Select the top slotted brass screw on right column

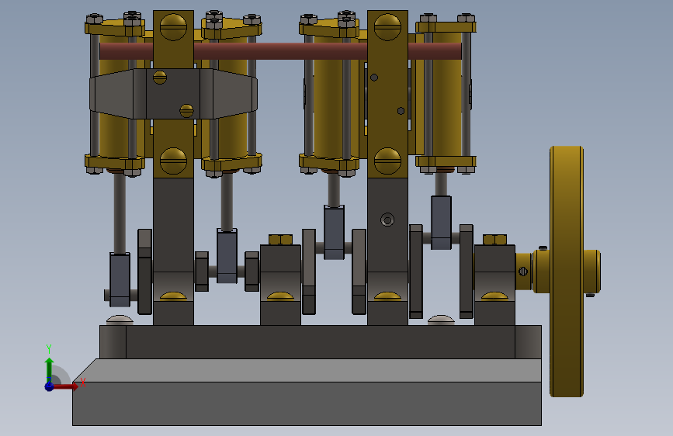(387, 26)
